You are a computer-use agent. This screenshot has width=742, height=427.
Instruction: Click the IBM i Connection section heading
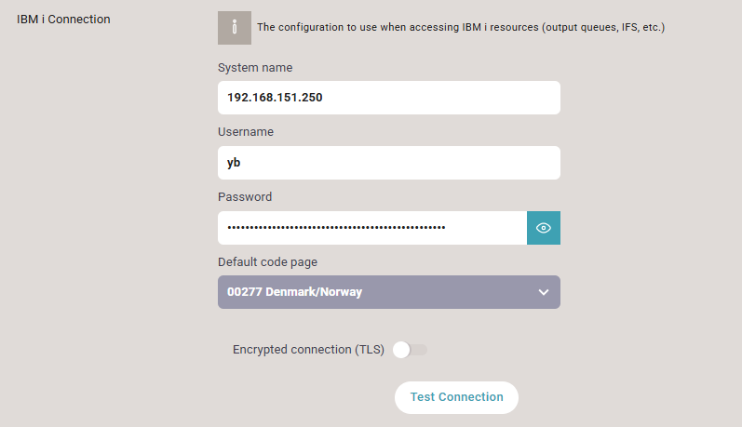click(x=63, y=20)
